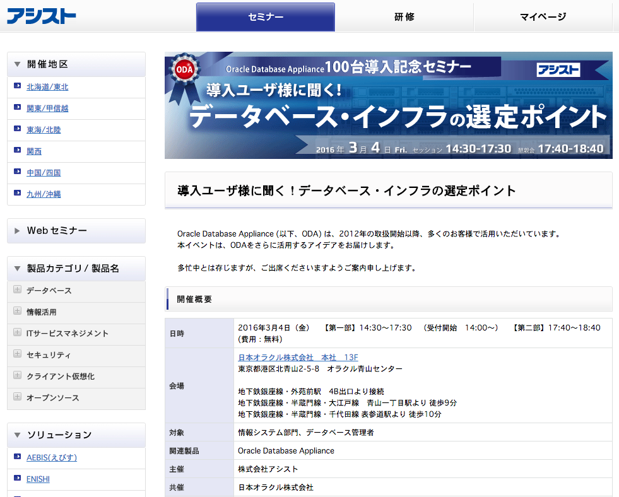This screenshot has width=619, height=497.
Task: Select the ITサービスマネジメント category text
Action: click(x=68, y=333)
